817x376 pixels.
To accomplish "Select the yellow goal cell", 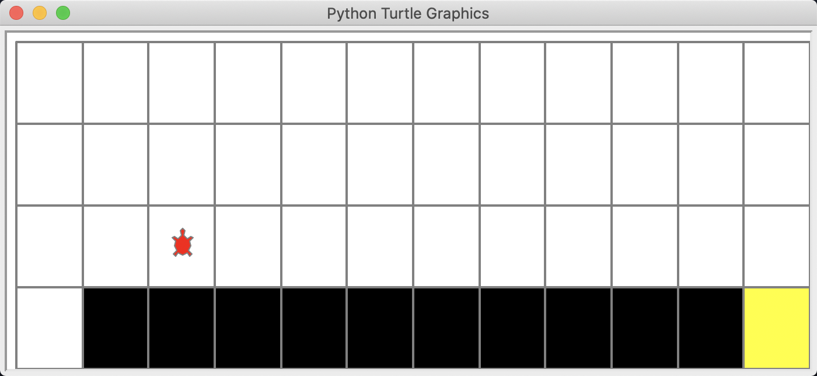I will point(777,328).
